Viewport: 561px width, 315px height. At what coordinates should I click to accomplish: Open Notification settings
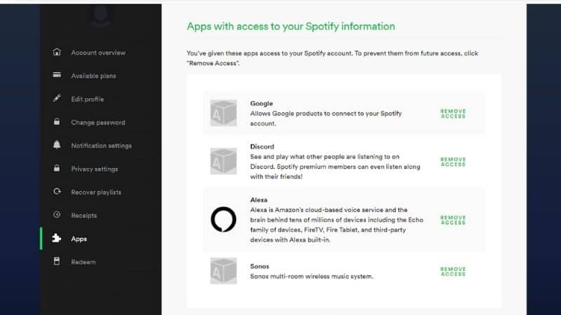101,146
